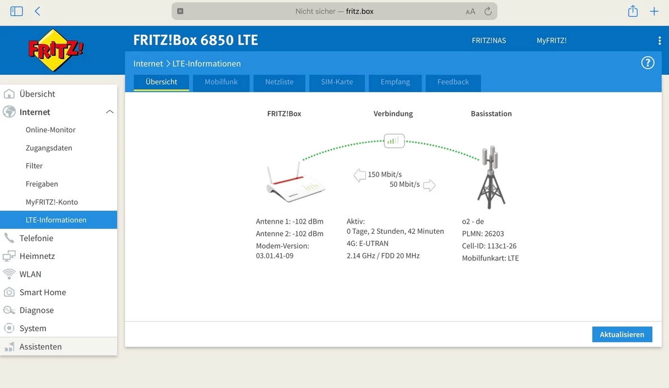Toggle the Safari sidebar icon
This screenshot has width=669, height=388.
coord(16,11)
